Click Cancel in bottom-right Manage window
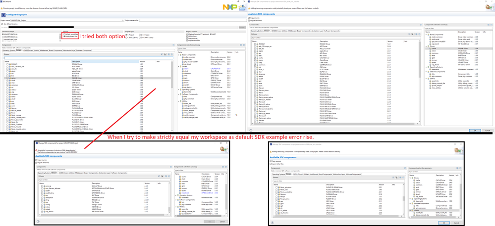 (x=456, y=223)
